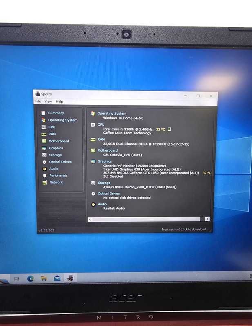Click the board icon beside the Motherboard heading
The image size is (252, 326).
93,150
